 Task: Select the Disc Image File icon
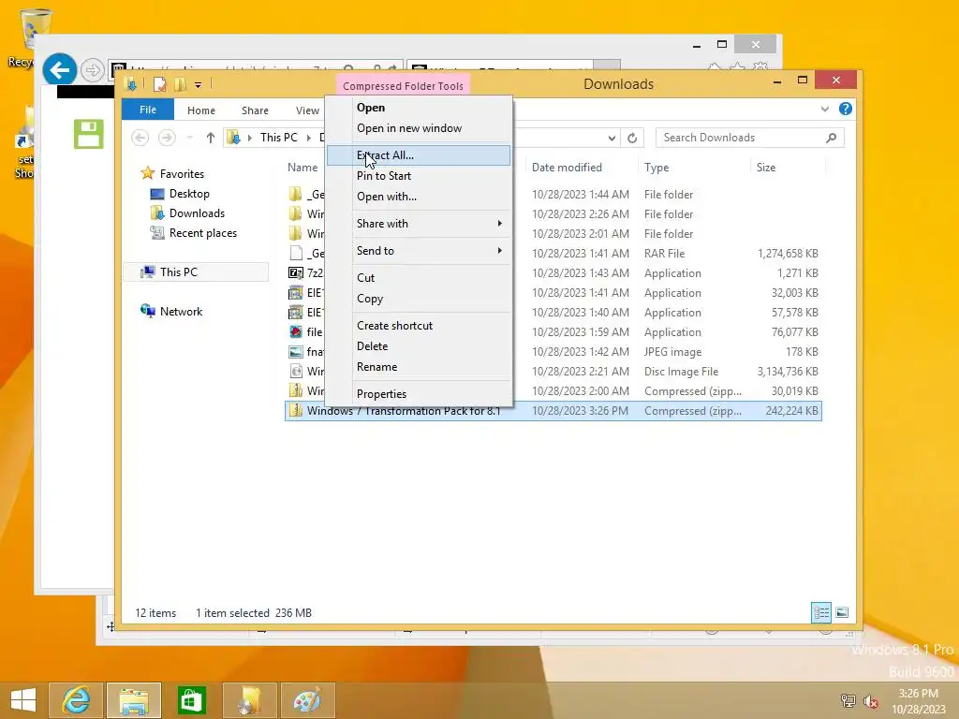pyautogui.click(x=296, y=371)
